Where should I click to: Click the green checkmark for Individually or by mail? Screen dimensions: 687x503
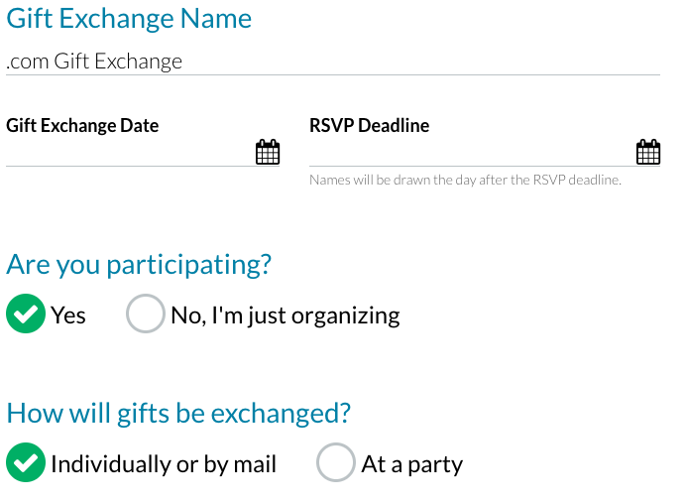[26, 463]
